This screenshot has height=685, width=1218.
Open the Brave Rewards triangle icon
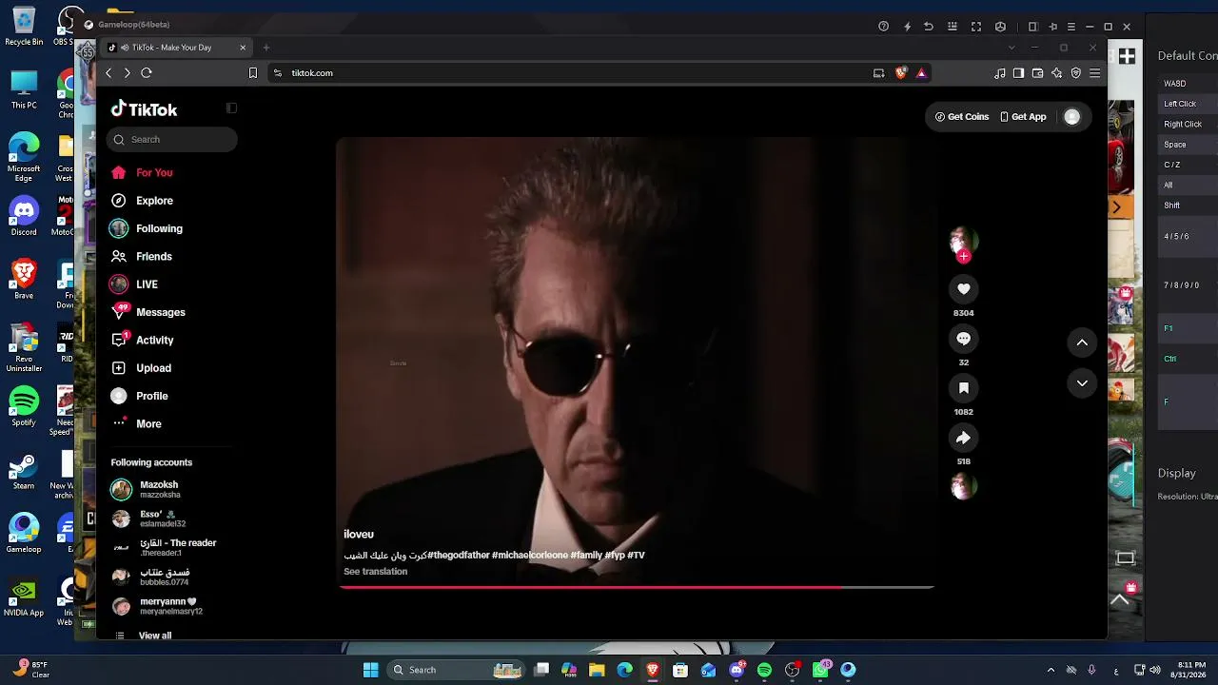[x=921, y=73]
